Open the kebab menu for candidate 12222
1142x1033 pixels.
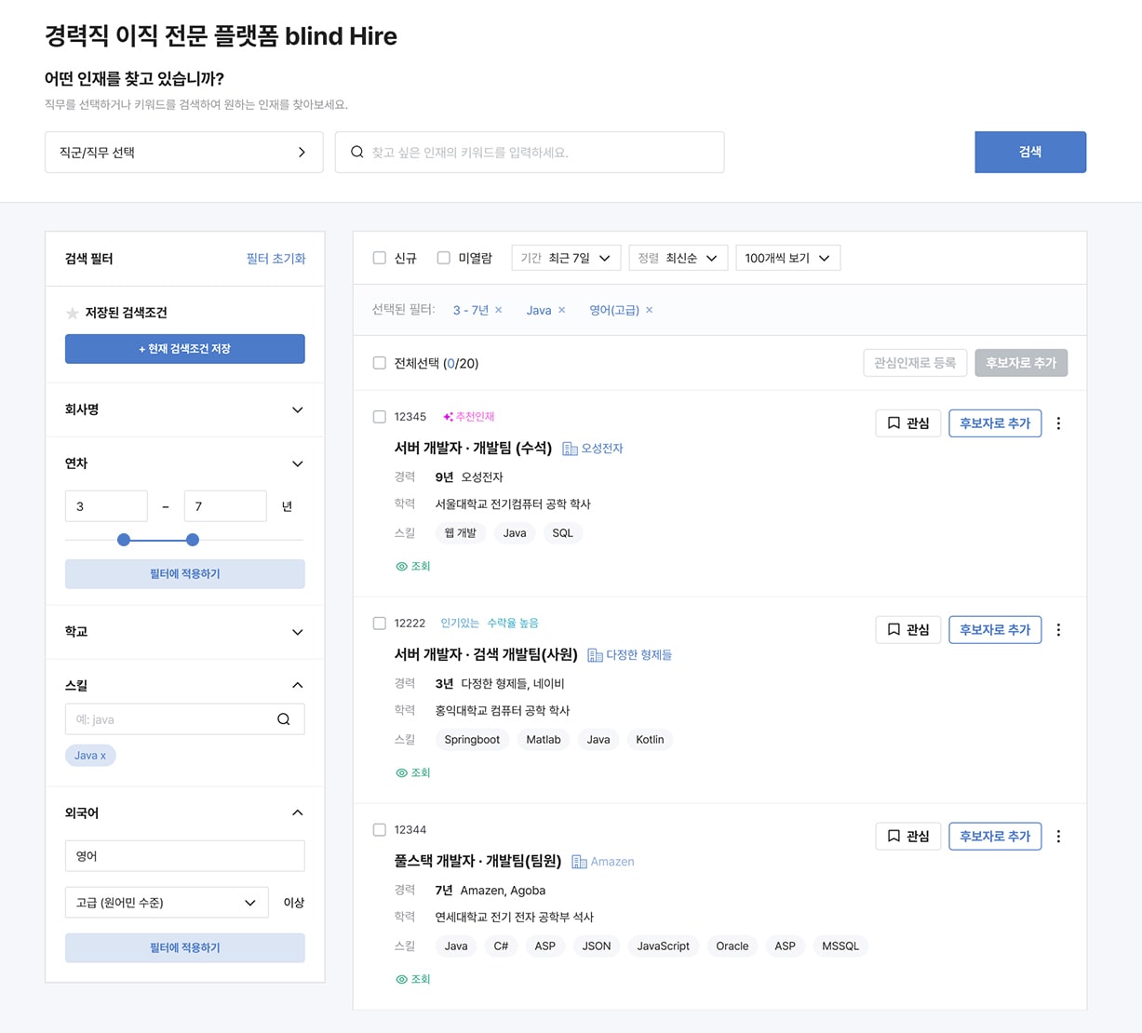[1058, 629]
